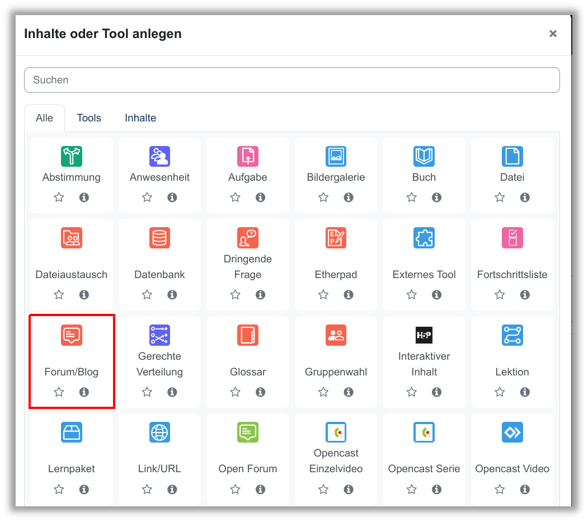Pick the Gerechte Verteilung icon
588x522 pixels.
159,335
